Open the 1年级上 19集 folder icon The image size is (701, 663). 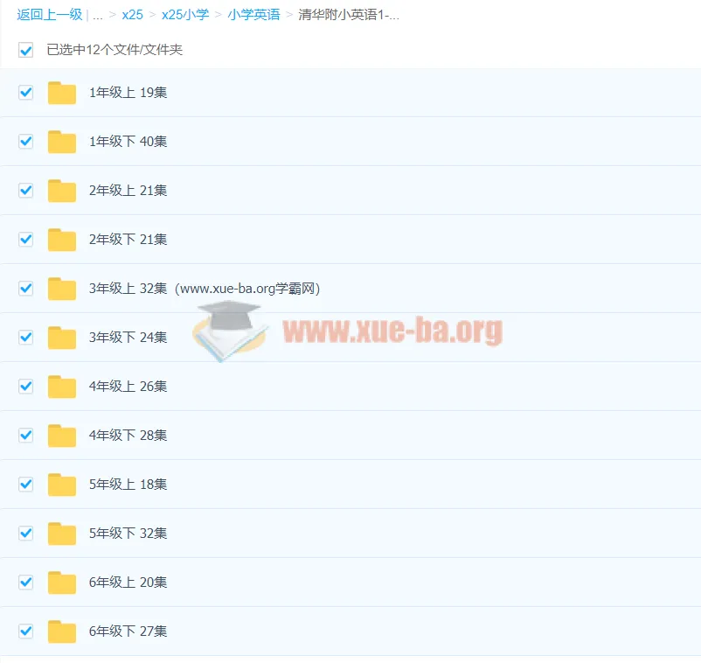coord(62,93)
